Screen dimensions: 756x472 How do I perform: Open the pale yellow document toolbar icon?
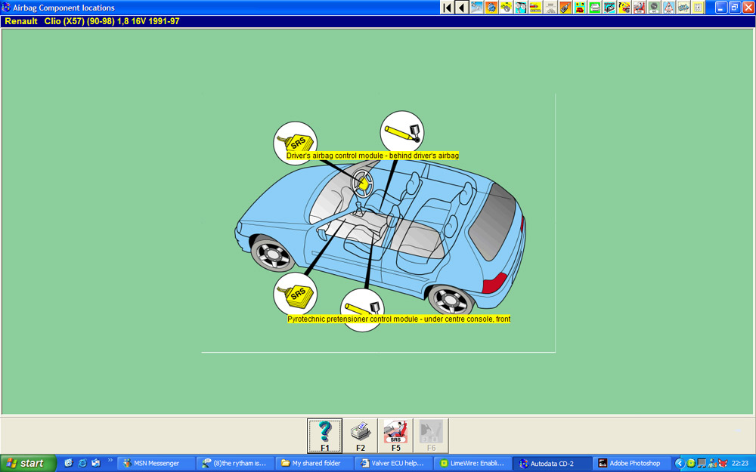click(x=698, y=8)
